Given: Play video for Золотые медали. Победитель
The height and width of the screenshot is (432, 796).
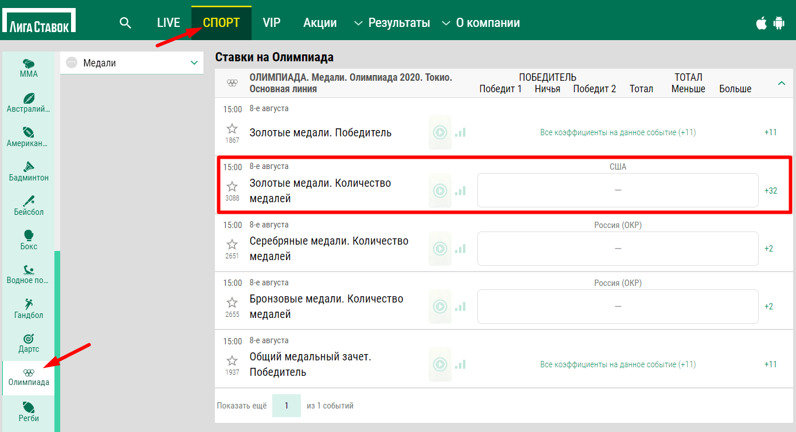Looking at the screenshot, I should pyautogui.click(x=440, y=132).
